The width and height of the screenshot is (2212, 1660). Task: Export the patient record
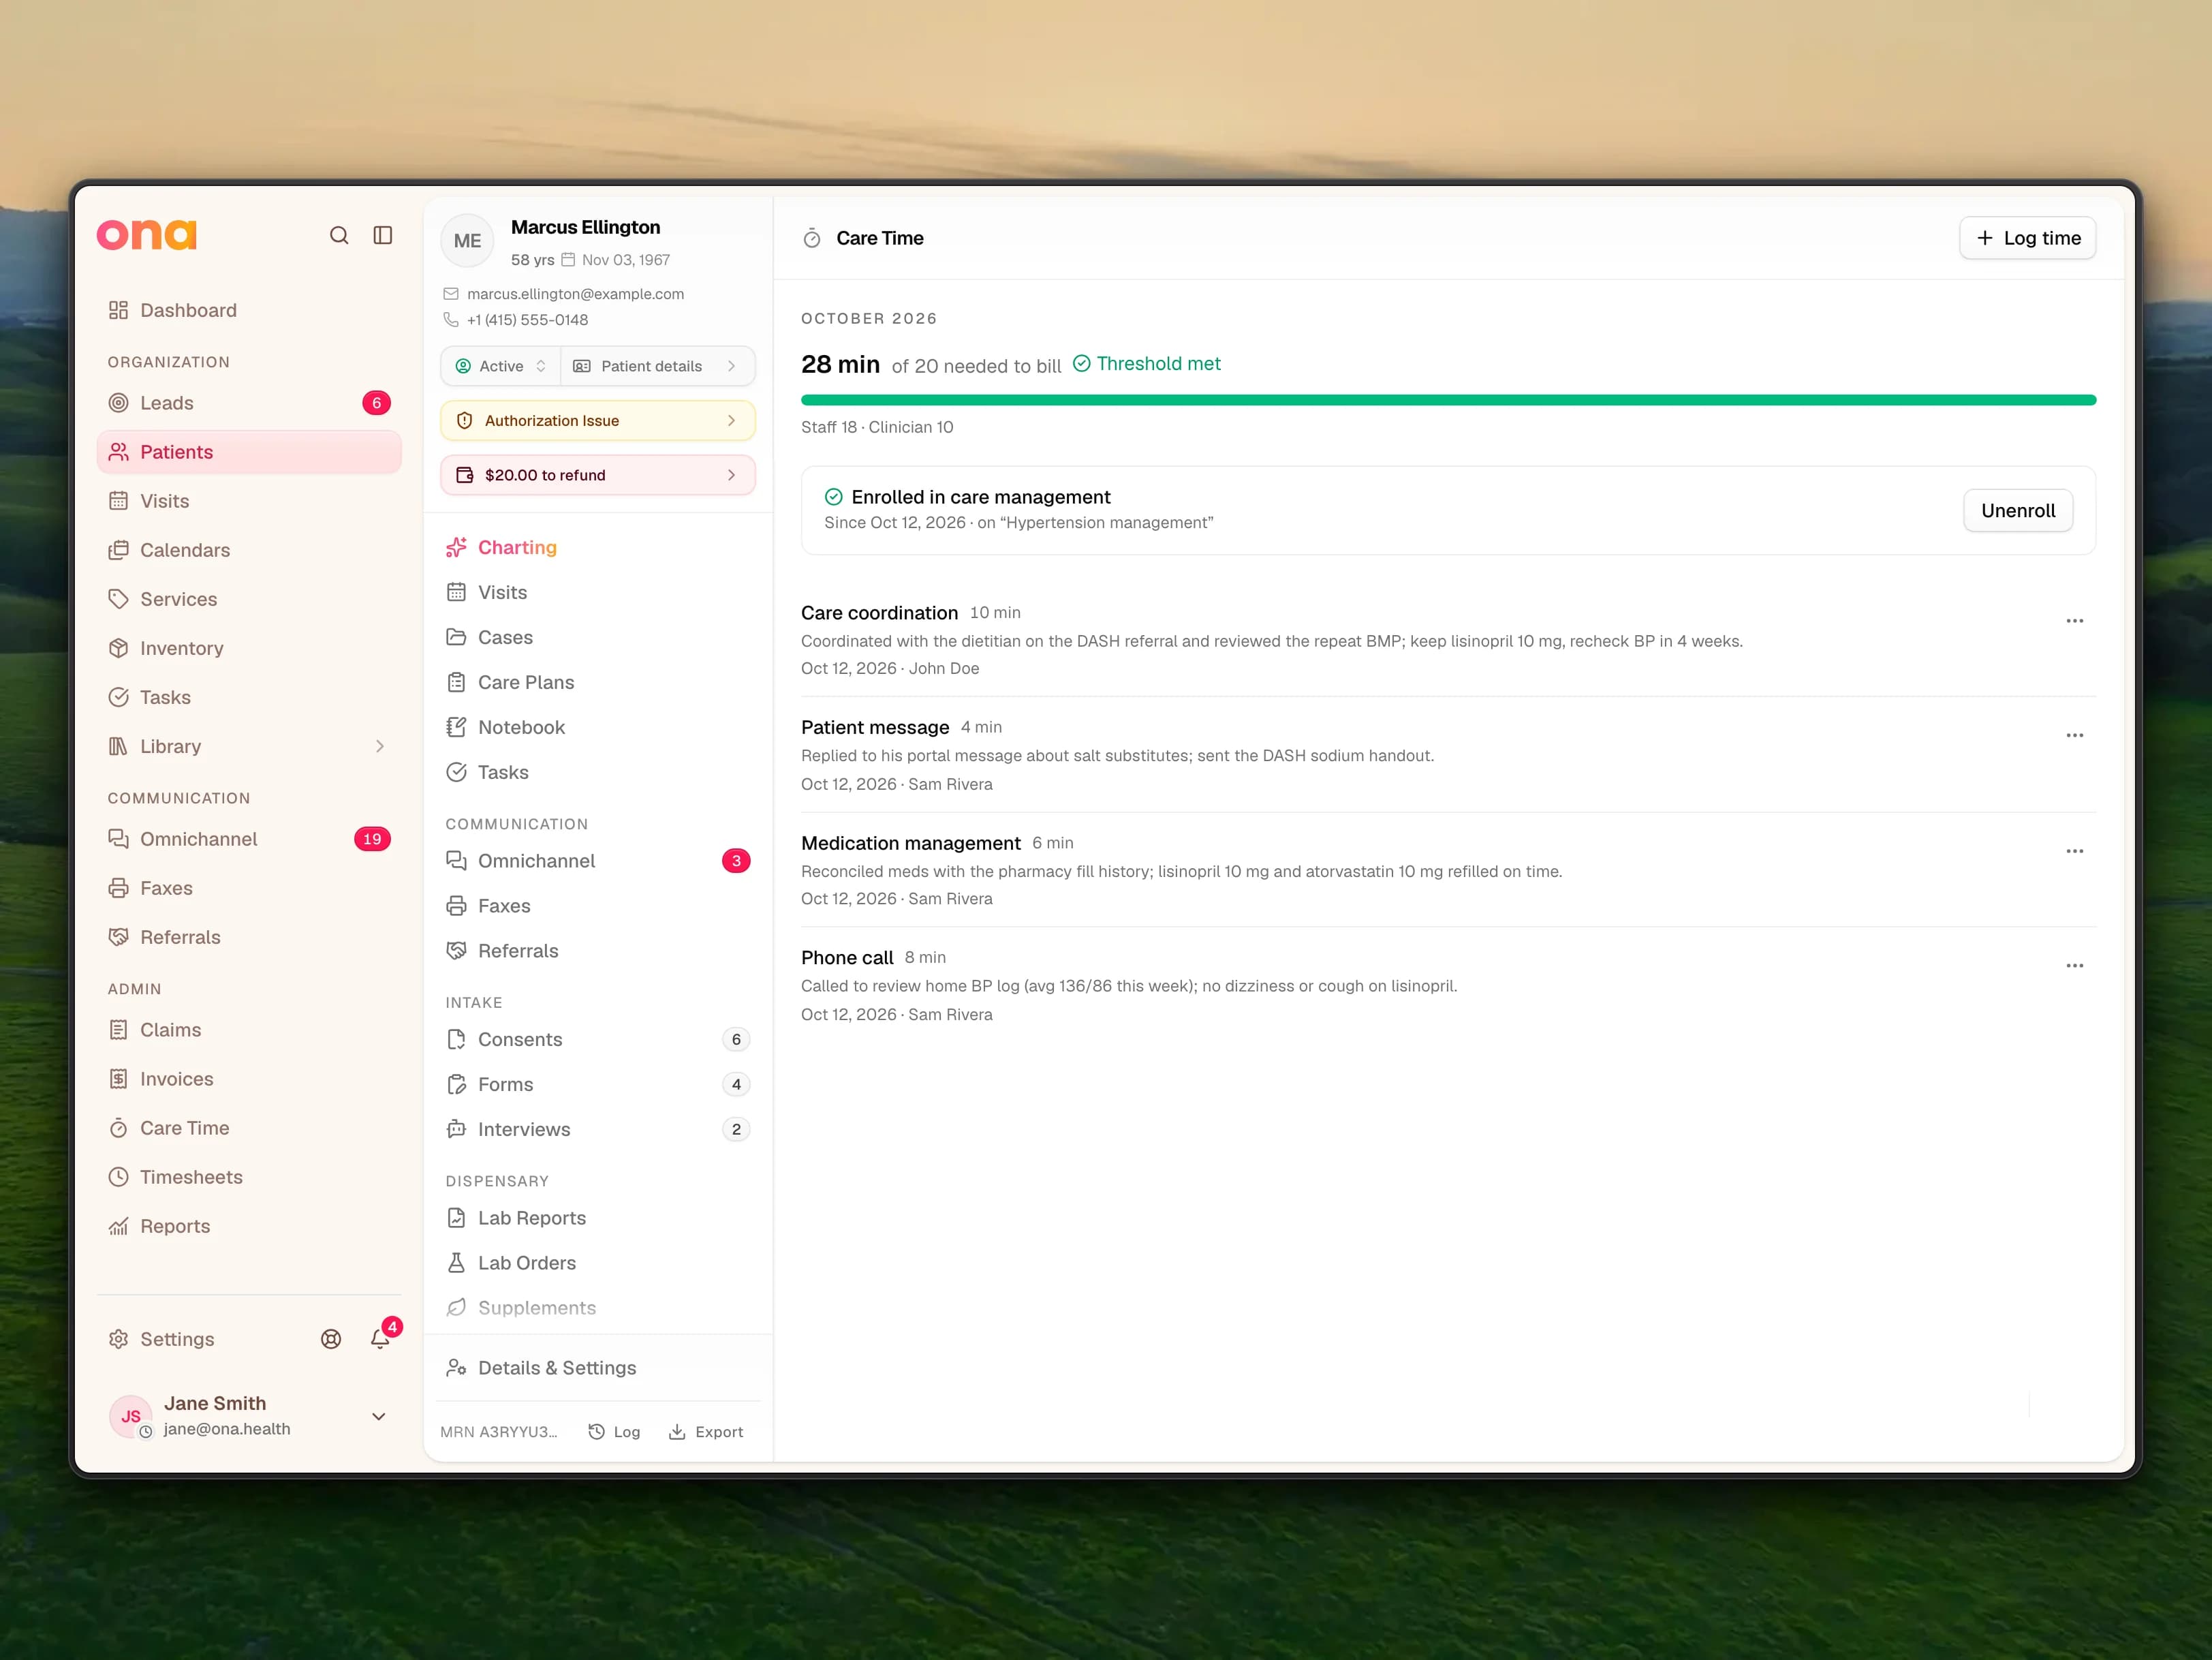click(x=706, y=1432)
